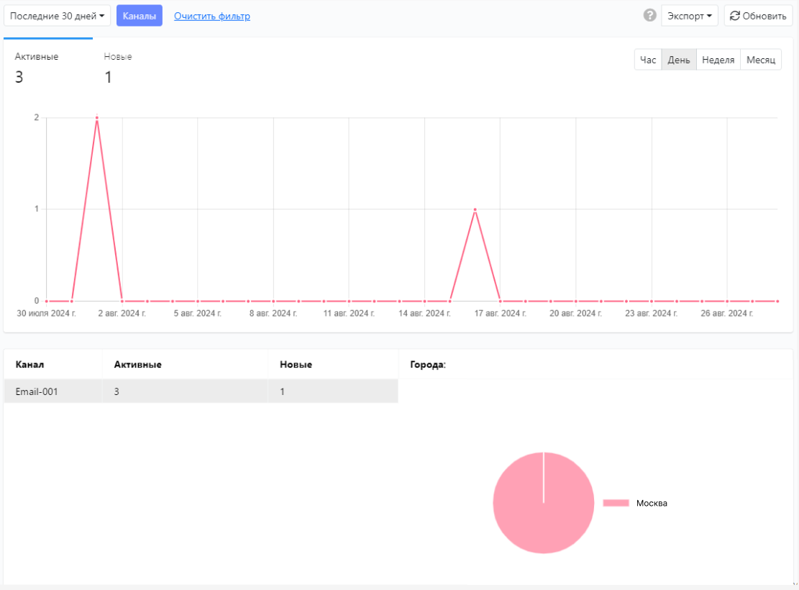Select the День granularity option

tap(679, 60)
